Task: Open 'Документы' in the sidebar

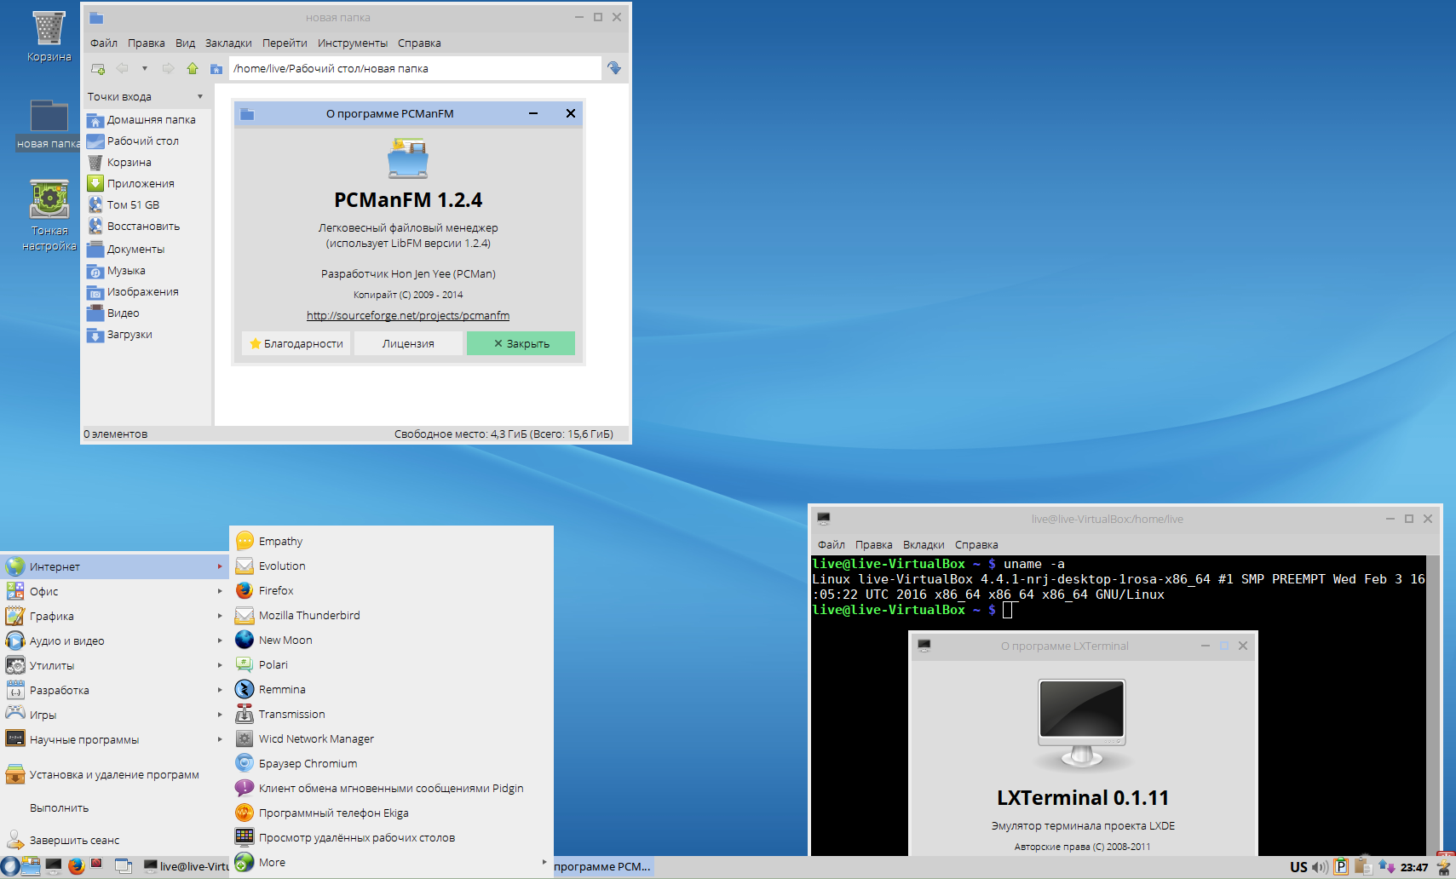Action: [147, 250]
